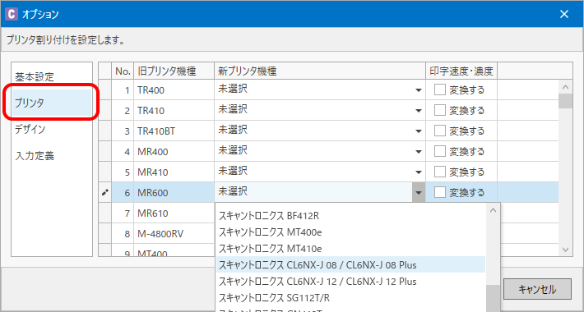Viewport: 584px width, 312px height.
Task: Choose スキャントロニクス BF412R from the list
Action: (350, 216)
